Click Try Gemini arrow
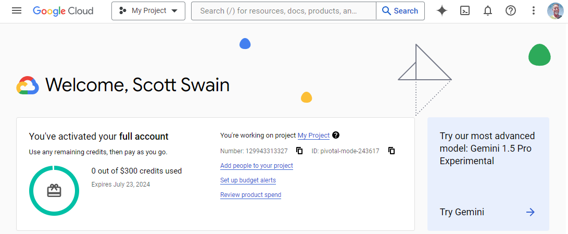The image size is (568, 234). [x=530, y=212]
